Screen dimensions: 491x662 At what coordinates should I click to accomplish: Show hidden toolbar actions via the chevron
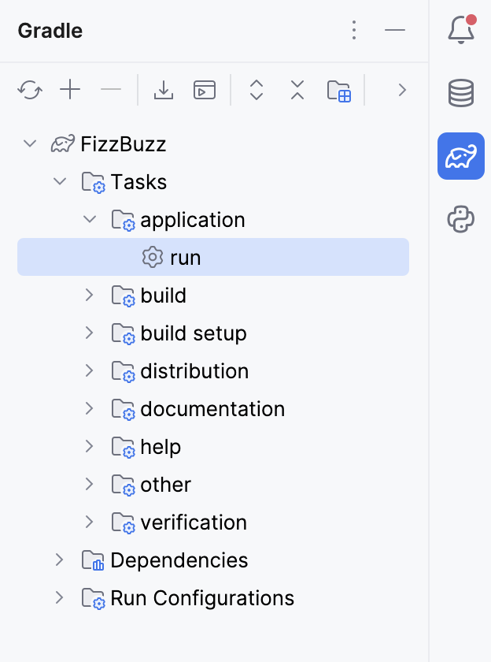click(402, 90)
